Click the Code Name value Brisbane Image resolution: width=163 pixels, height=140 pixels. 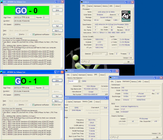(100, 15)
